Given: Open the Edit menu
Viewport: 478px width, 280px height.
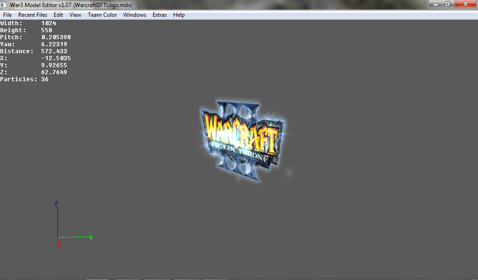Looking at the screenshot, I should coord(58,14).
